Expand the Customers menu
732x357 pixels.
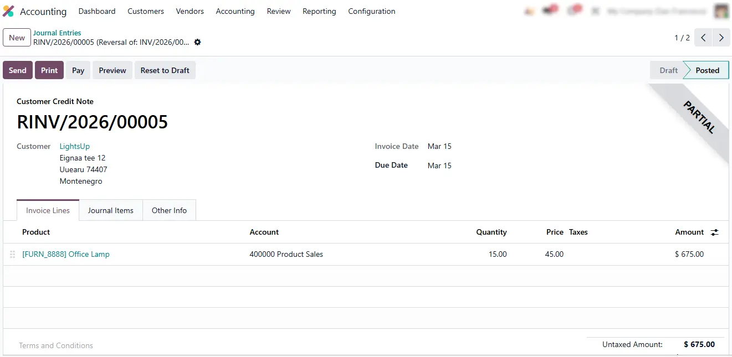(146, 11)
